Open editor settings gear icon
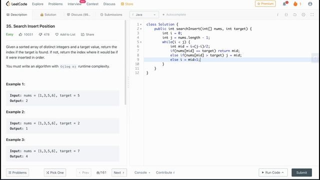 tap(303, 14)
